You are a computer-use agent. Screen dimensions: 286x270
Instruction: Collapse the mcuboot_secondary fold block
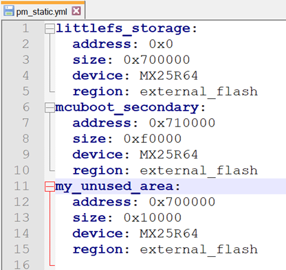coord(49,107)
